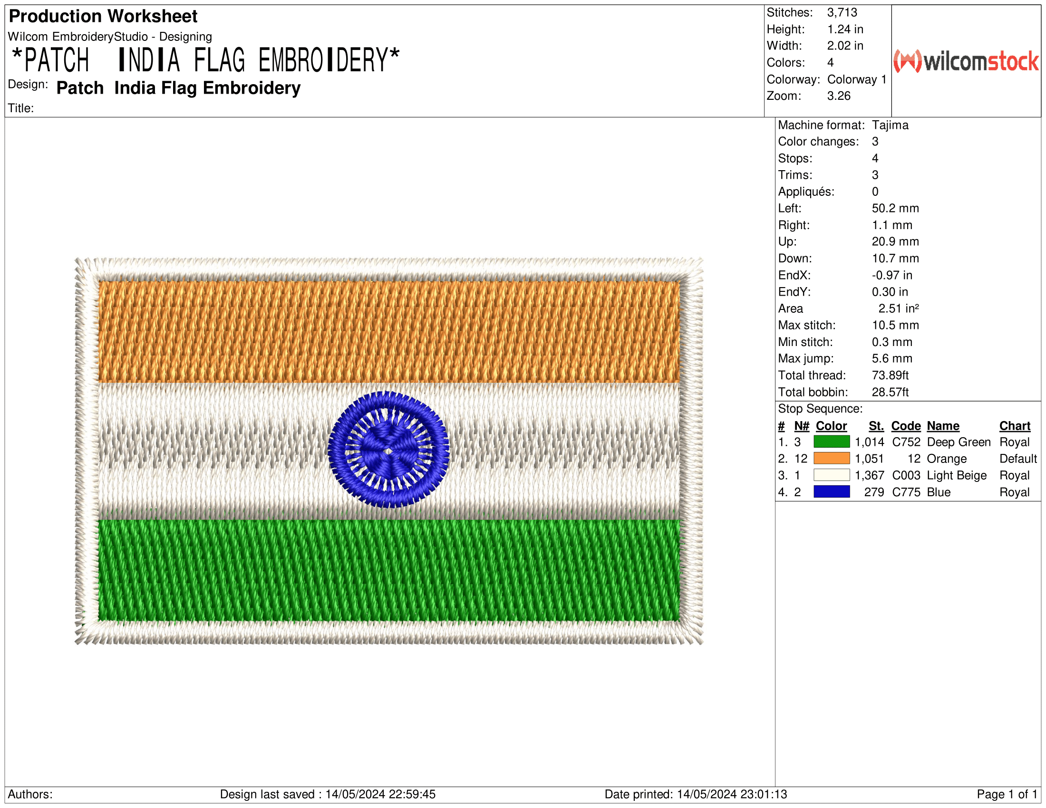Click thread code 'C752'
1046x808 pixels.
906,442
